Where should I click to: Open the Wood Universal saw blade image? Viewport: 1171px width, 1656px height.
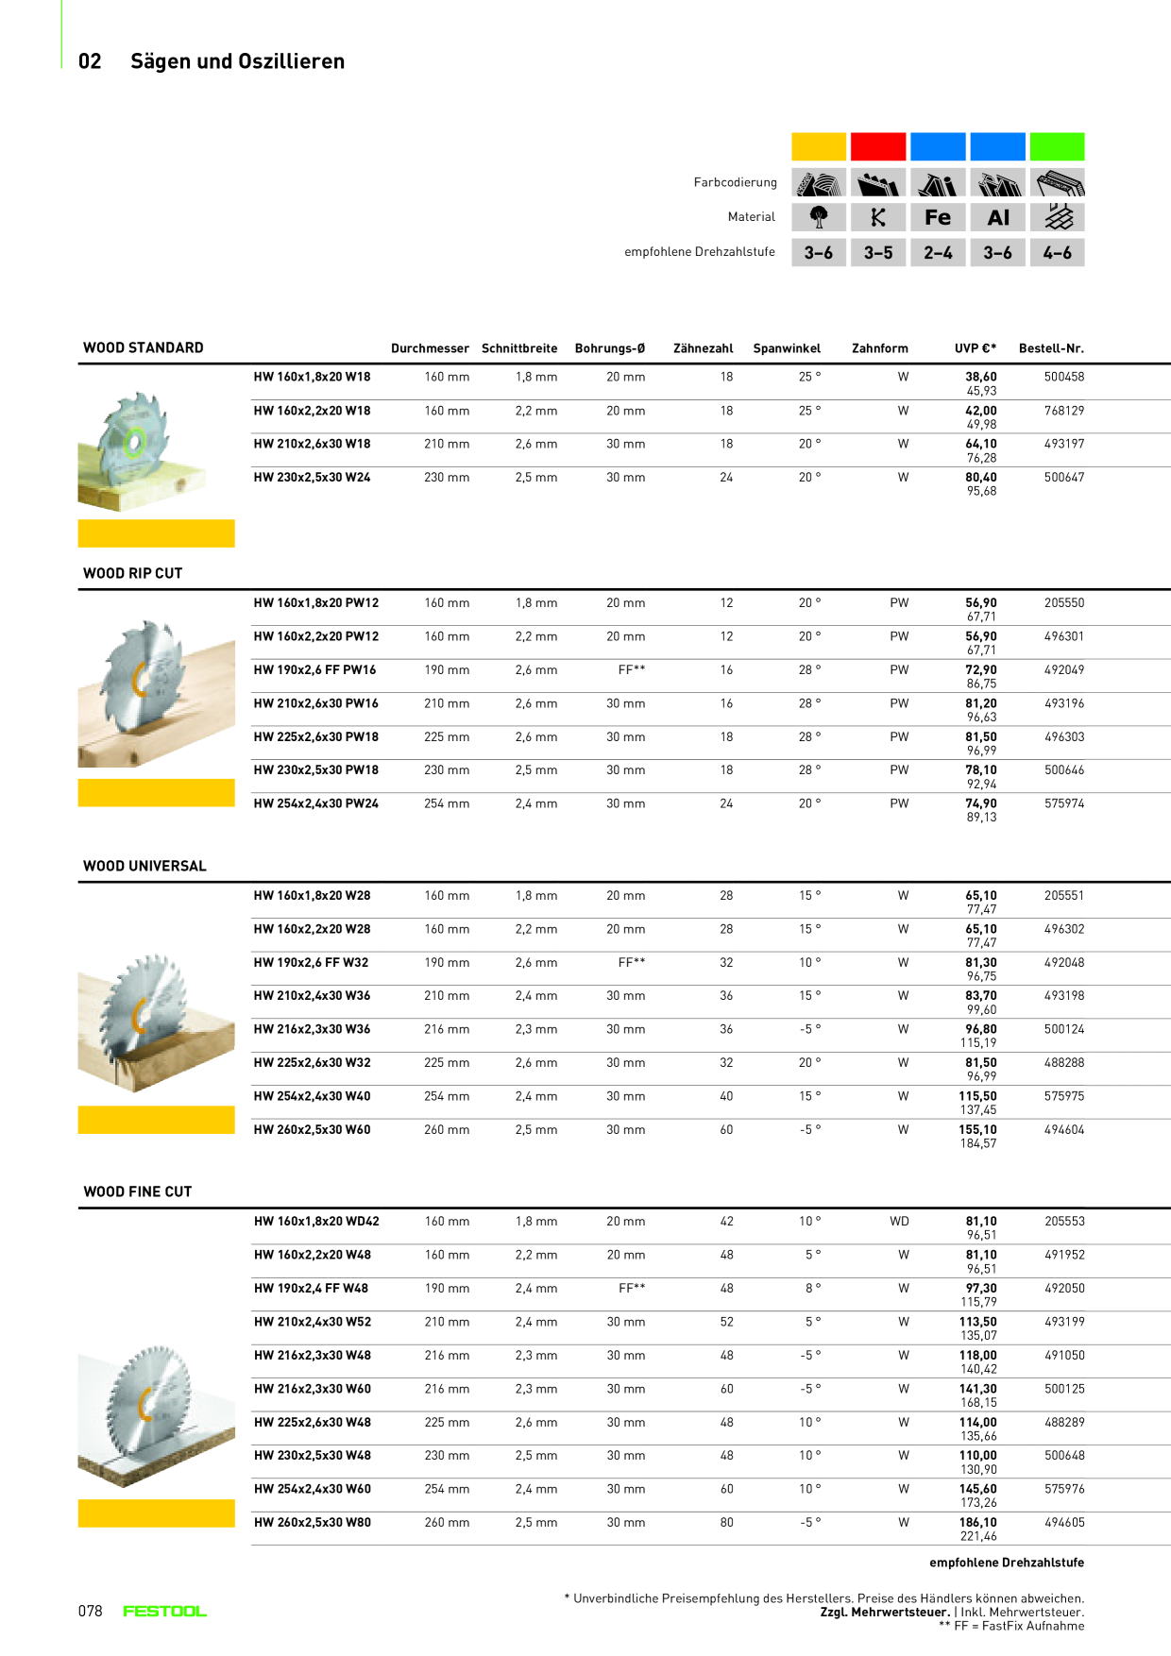[x=156, y=1022]
